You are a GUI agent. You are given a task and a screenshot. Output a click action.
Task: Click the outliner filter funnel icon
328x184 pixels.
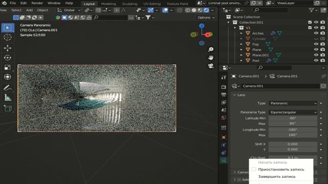(x=311, y=10)
